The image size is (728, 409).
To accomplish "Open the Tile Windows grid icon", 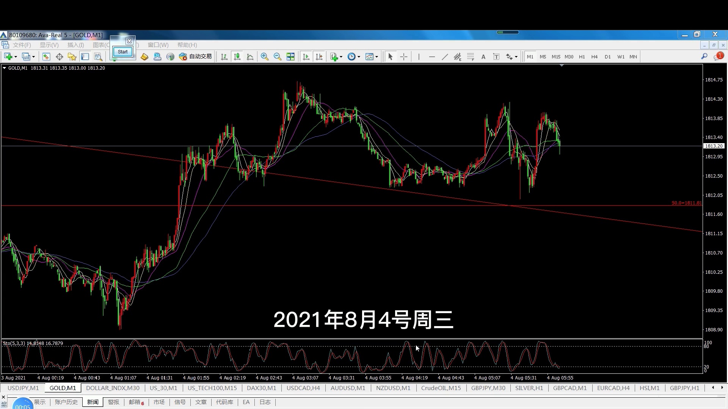I will [290, 57].
